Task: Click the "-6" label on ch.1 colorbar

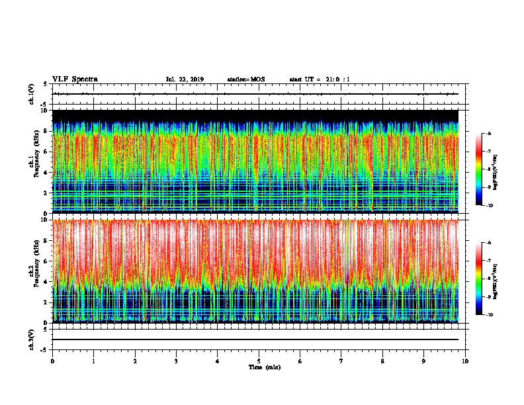Action: coord(488,133)
